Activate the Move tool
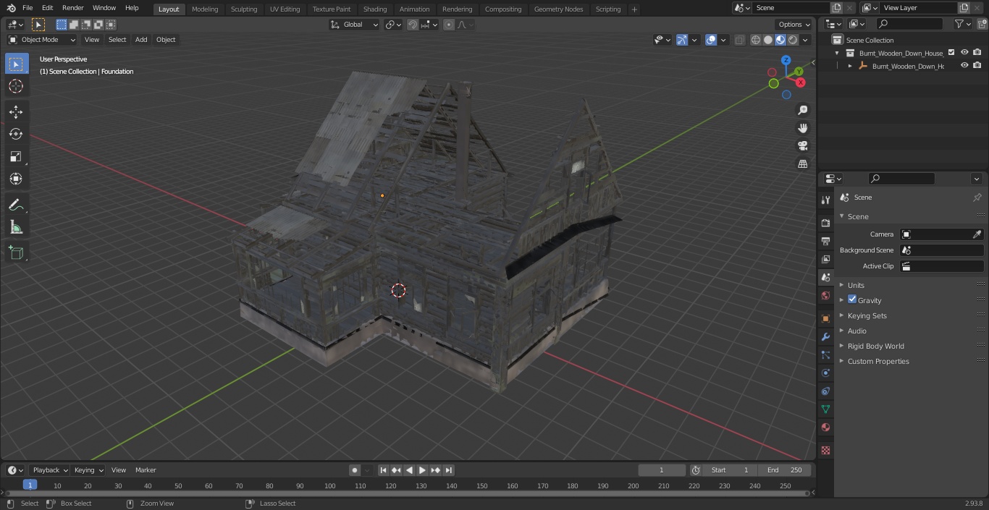 click(16, 111)
